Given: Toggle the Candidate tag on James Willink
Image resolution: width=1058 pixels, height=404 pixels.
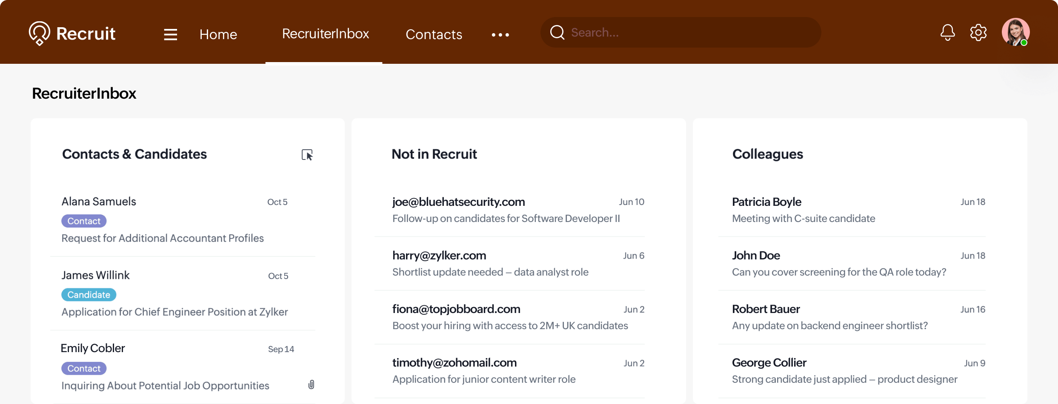Looking at the screenshot, I should [89, 294].
